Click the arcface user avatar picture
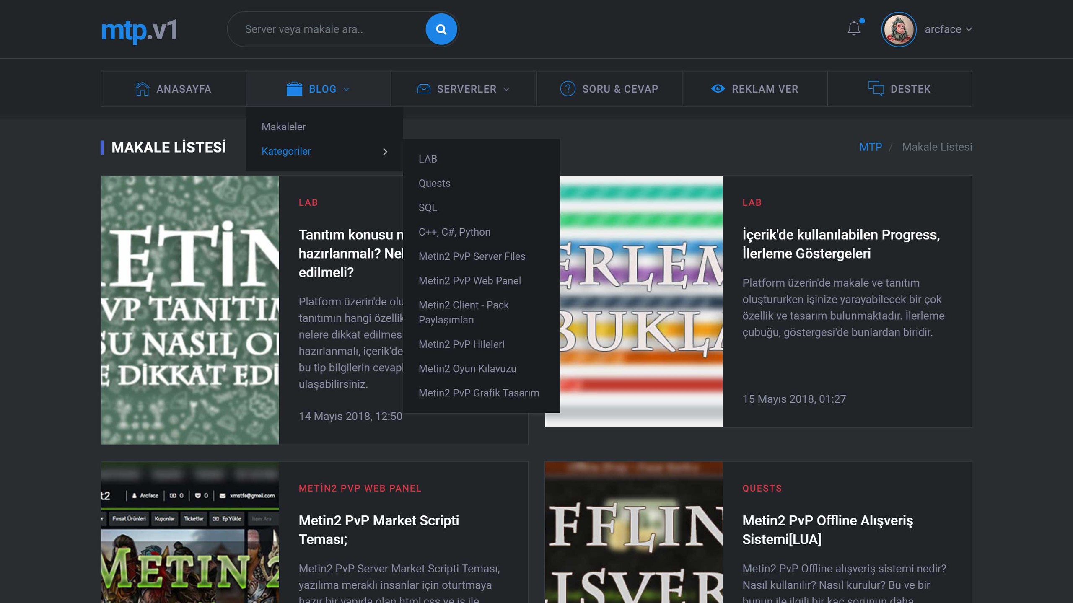This screenshot has width=1073, height=603. [898, 29]
